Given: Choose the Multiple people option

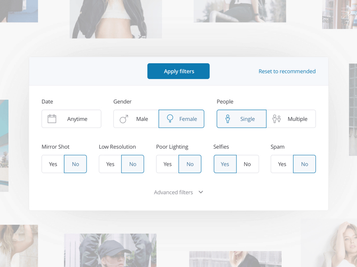Looking at the screenshot, I should click(291, 119).
